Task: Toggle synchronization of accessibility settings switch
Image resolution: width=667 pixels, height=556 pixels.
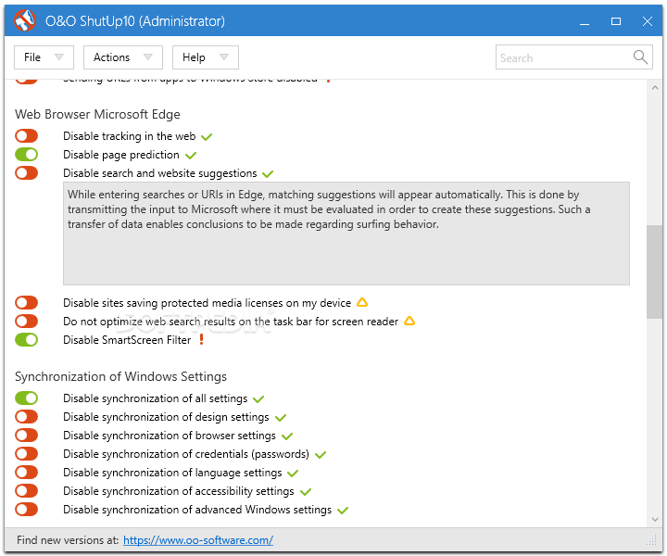Action: point(26,491)
